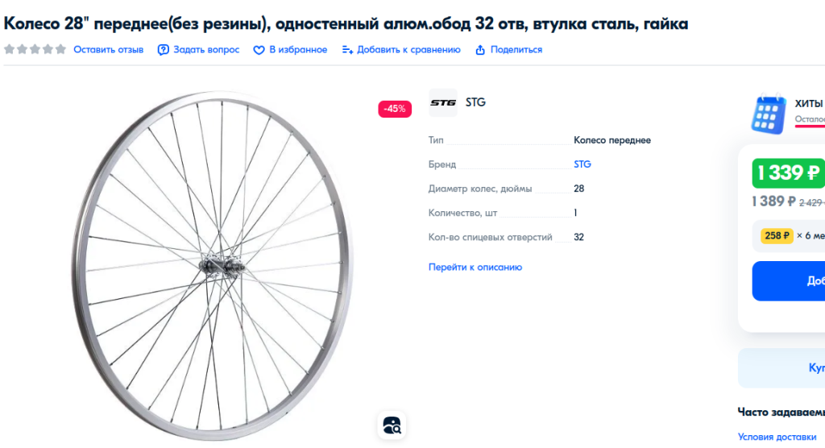The image size is (825, 448).
Task: Click the blue calendar ХИТЫ icon
Action: tap(768, 114)
